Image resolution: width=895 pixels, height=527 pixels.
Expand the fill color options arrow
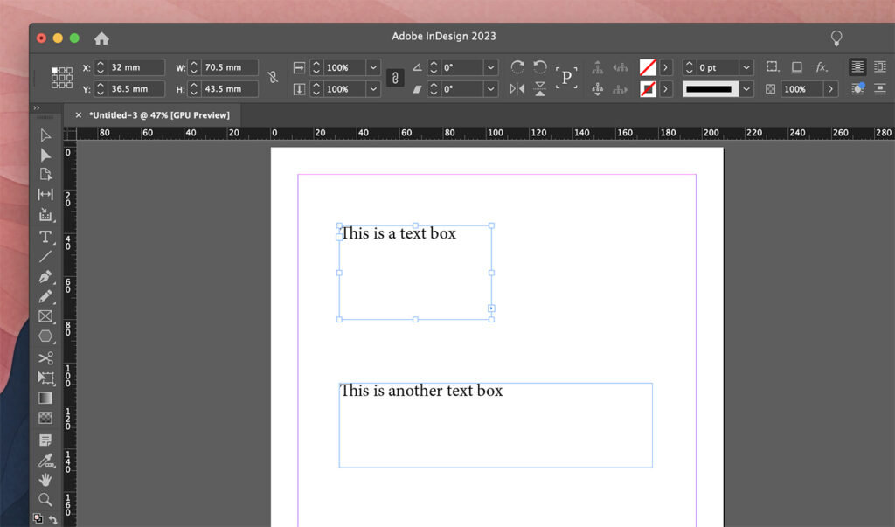coord(665,66)
